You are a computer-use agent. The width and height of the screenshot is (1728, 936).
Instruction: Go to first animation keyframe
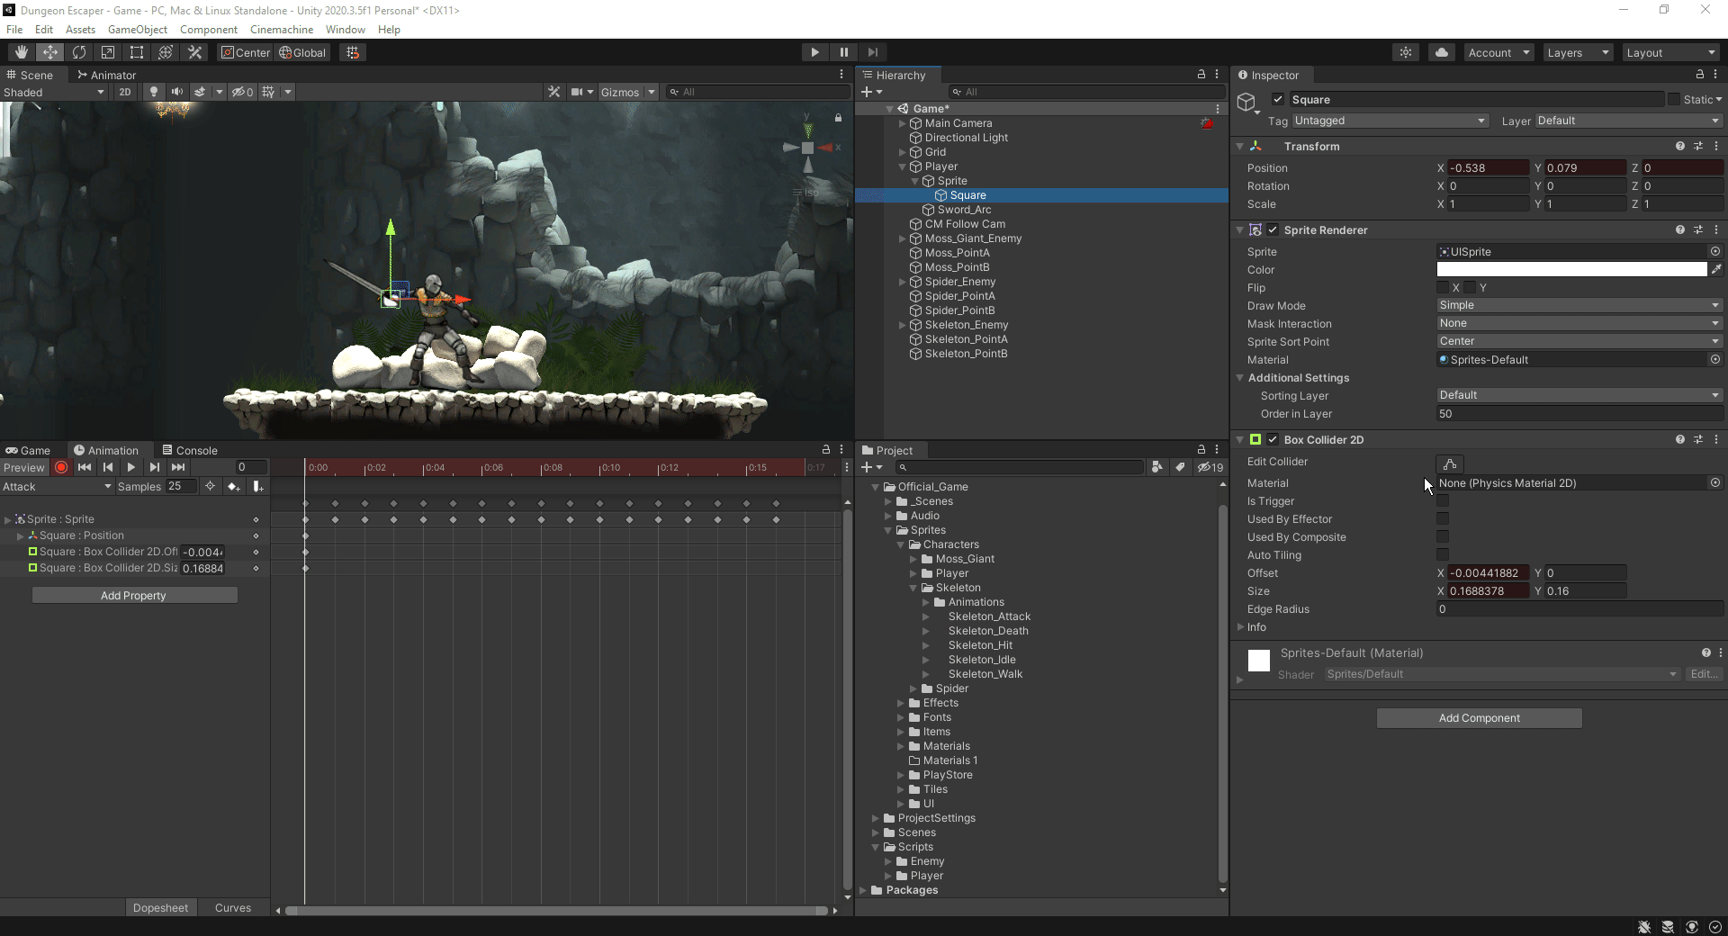85,467
